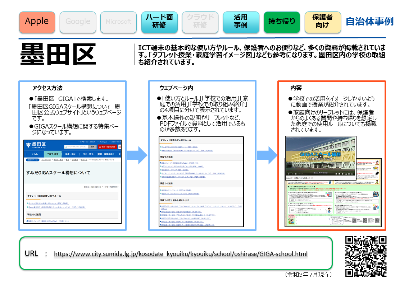Click the bullet 「墨田区 GIGA」で検索します
Image resolution: width=404 pixels, height=285 pixels.
(69, 99)
